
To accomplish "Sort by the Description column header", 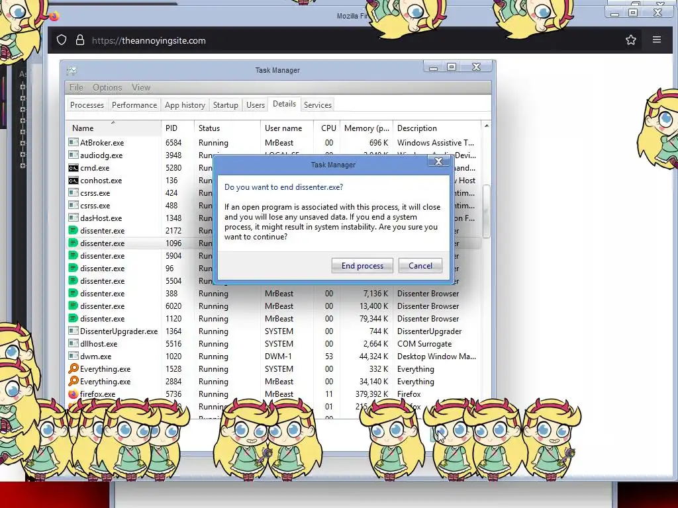I will [437, 128].
